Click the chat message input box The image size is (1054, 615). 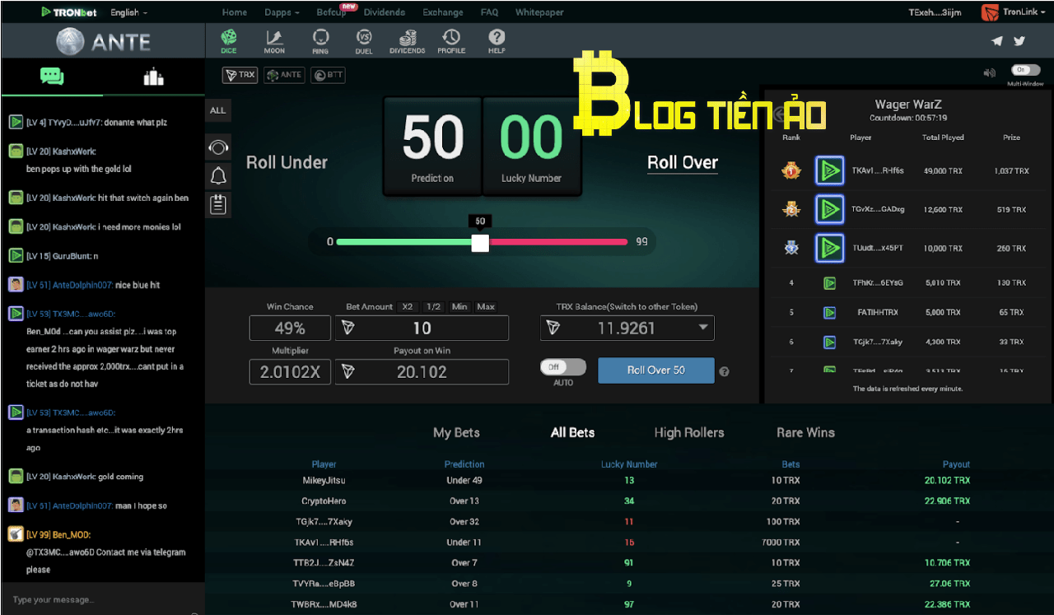[102, 599]
